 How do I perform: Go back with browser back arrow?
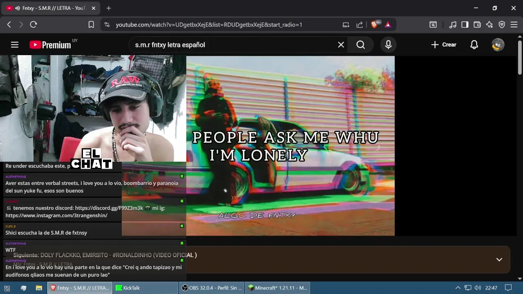click(9, 24)
